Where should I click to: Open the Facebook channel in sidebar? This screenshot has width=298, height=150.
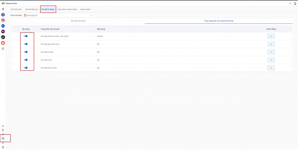pyautogui.click(x=3, y=15)
